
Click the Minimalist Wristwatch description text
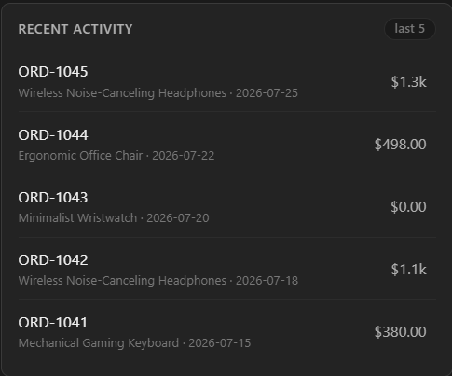(77, 218)
